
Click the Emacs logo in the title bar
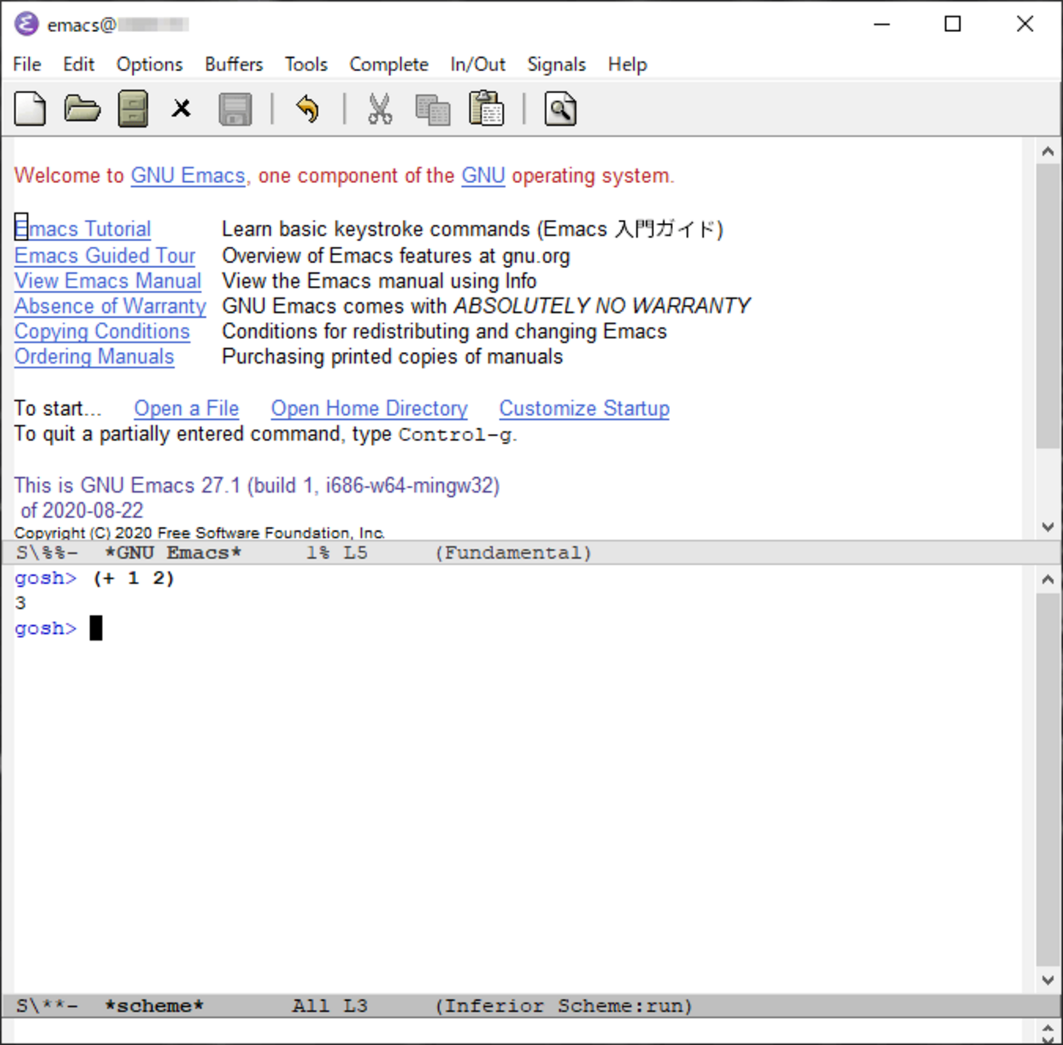pyautogui.click(x=26, y=24)
